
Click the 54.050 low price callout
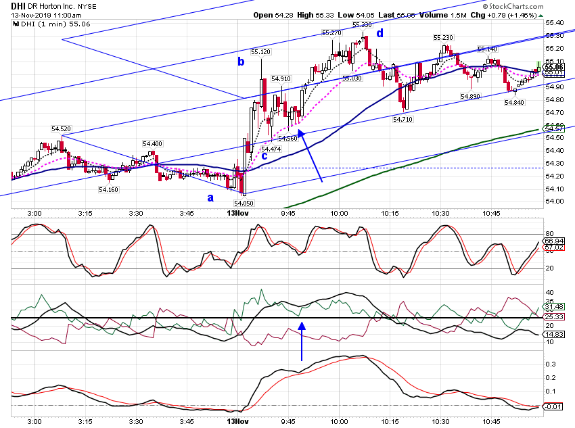click(x=244, y=203)
